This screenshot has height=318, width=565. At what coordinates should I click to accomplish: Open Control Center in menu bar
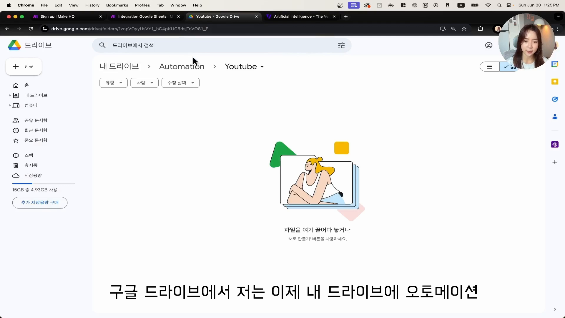509,5
